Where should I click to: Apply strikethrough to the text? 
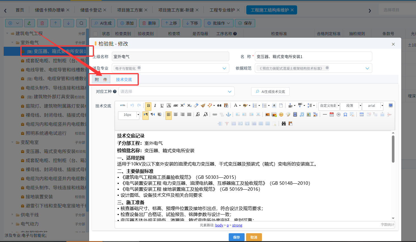point(176,106)
